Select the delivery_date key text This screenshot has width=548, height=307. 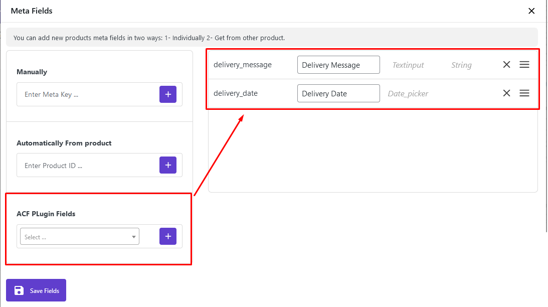point(236,93)
